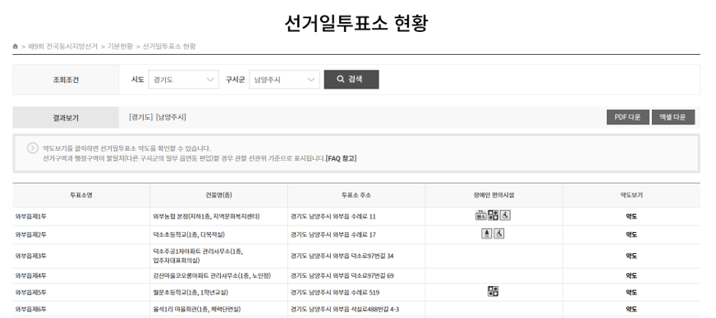Select the 와부읍제4투 polling station name

click(x=30, y=275)
